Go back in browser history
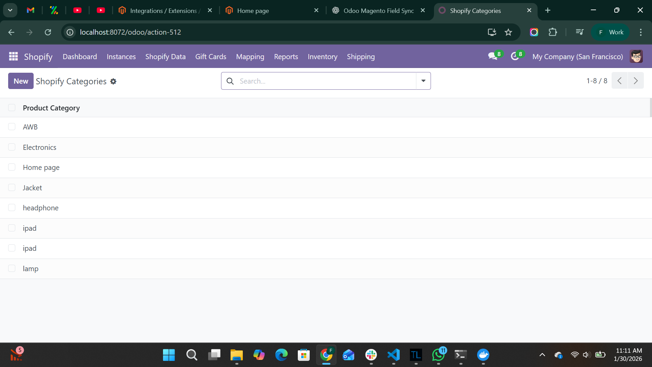Screen dimensions: 652x367 tap(11, 32)
